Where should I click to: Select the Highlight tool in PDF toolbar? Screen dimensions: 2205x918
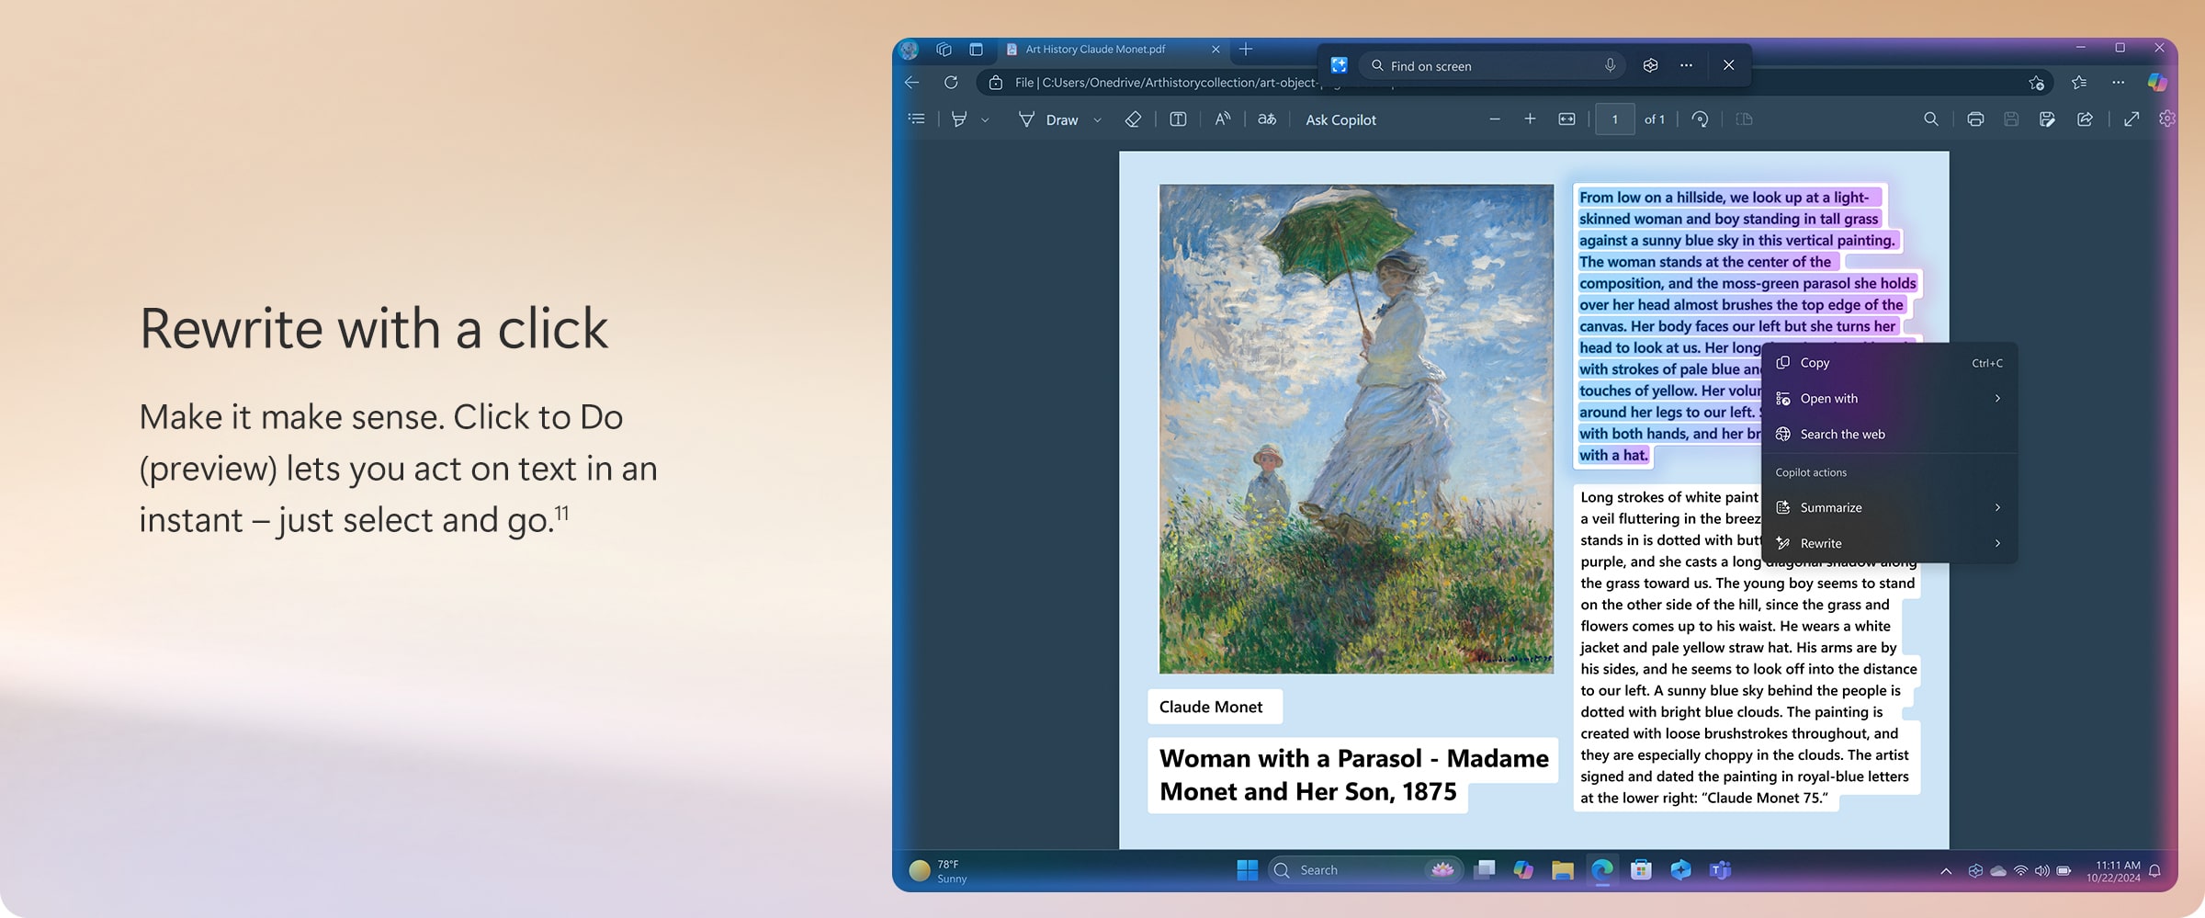tap(959, 119)
